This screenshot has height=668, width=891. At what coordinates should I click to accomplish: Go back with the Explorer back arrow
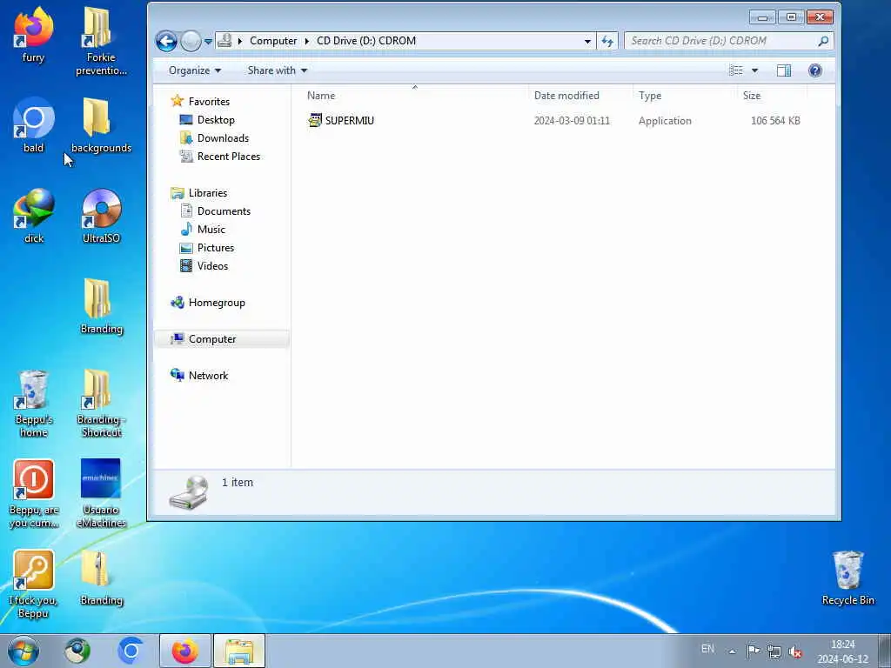coord(166,41)
